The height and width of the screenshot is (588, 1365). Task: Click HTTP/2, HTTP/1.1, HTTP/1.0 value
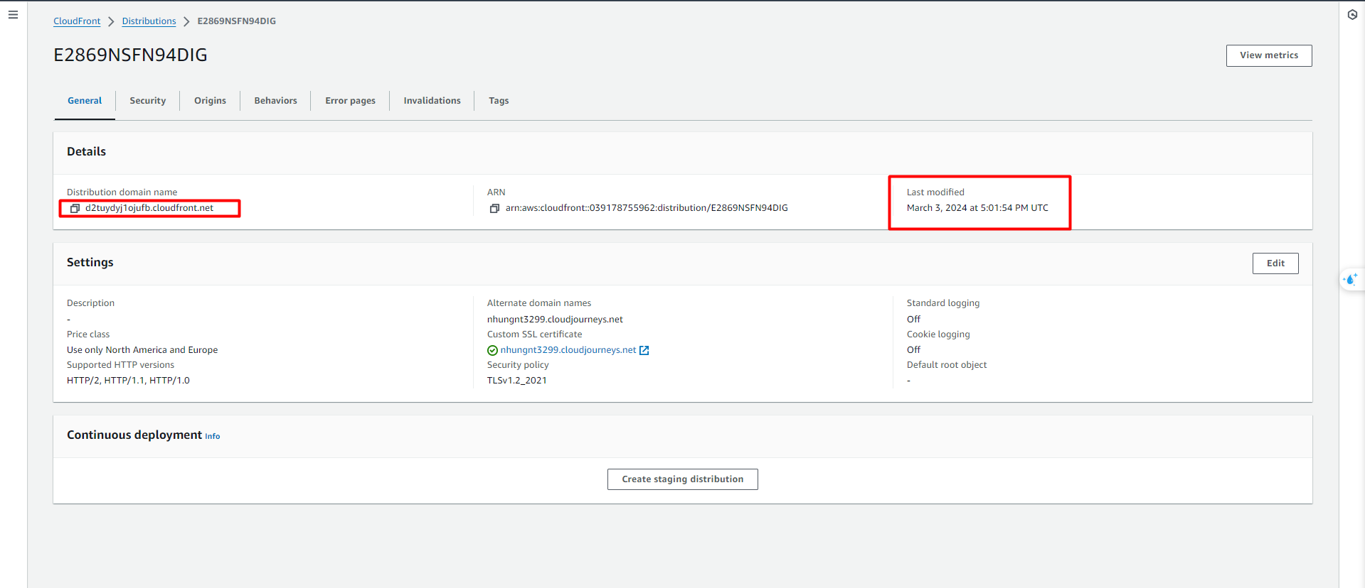point(128,381)
